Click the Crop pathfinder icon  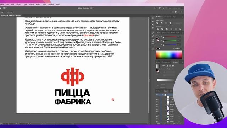tap(171, 29)
